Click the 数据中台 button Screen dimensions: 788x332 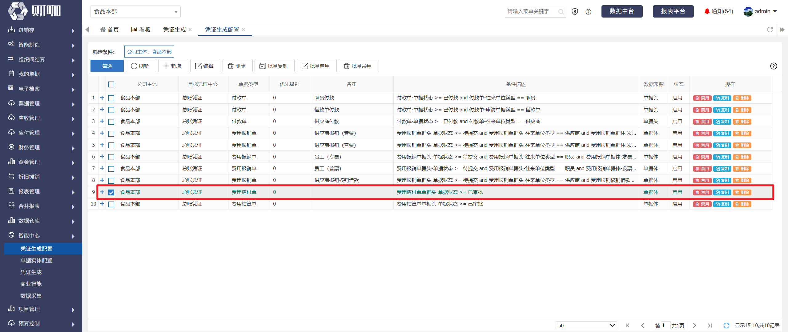click(622, 11)
